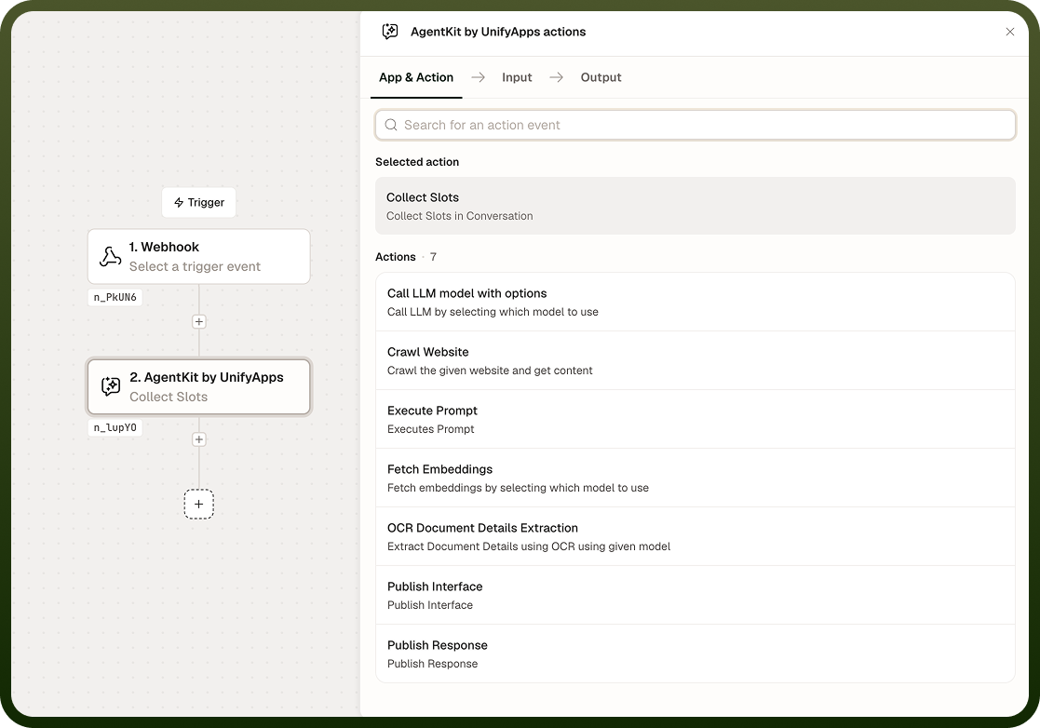The width and height of the screenshot is (1040, 728).
Task: Switch to the App & Action tab
Action: click(416, 77)
